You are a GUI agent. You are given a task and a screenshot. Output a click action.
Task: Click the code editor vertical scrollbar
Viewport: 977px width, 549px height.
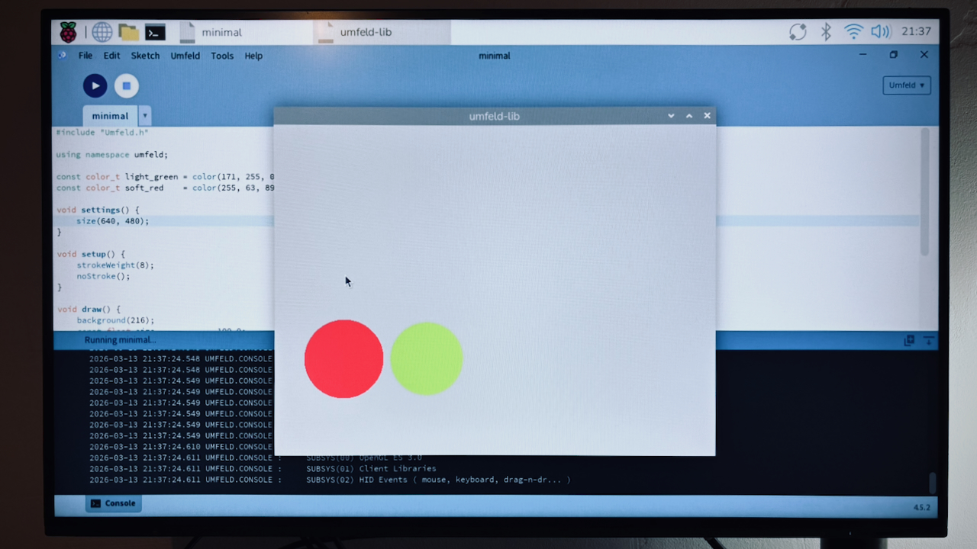(924, 191)
